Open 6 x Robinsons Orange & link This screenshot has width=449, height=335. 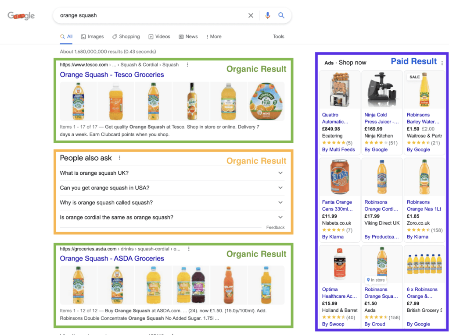(422, 293)
